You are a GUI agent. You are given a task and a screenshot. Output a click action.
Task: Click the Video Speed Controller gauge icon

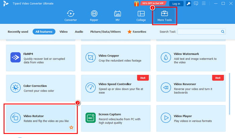91,88
